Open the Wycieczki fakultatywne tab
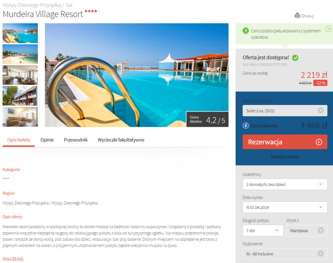 [121, 140]
